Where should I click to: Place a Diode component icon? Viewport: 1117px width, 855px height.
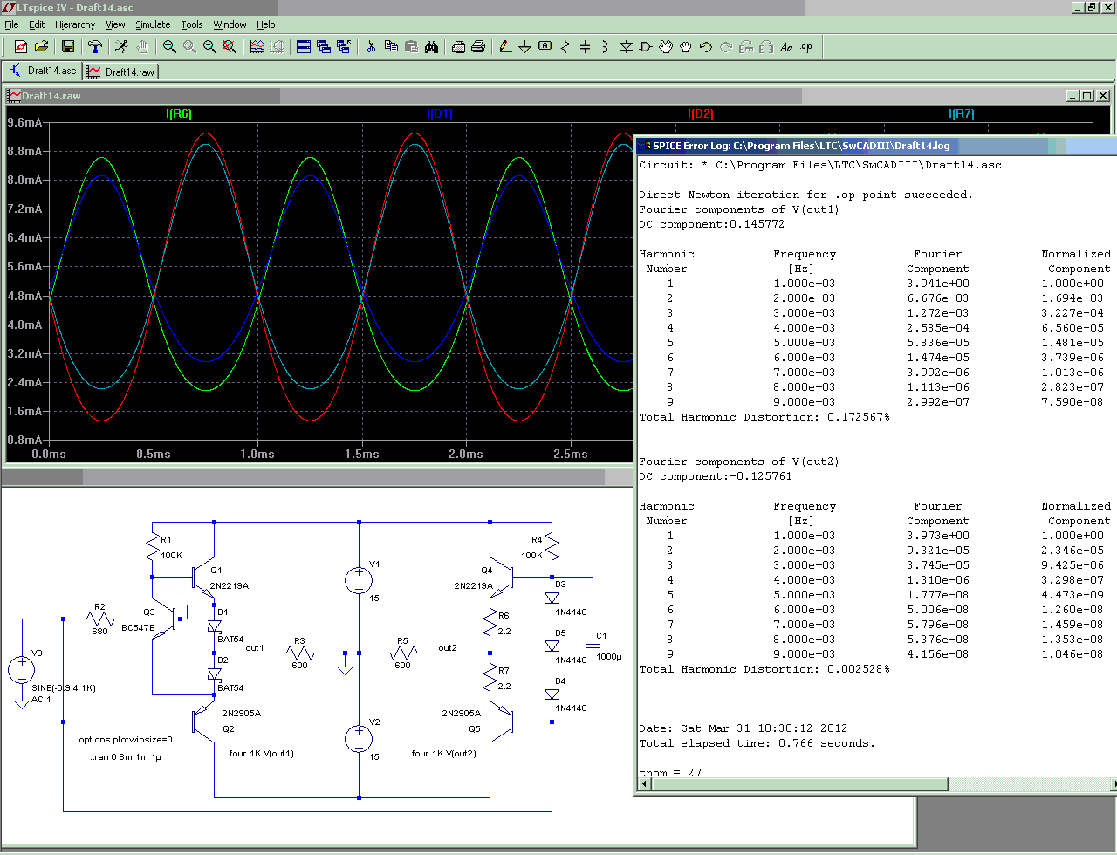coord(626,47)
